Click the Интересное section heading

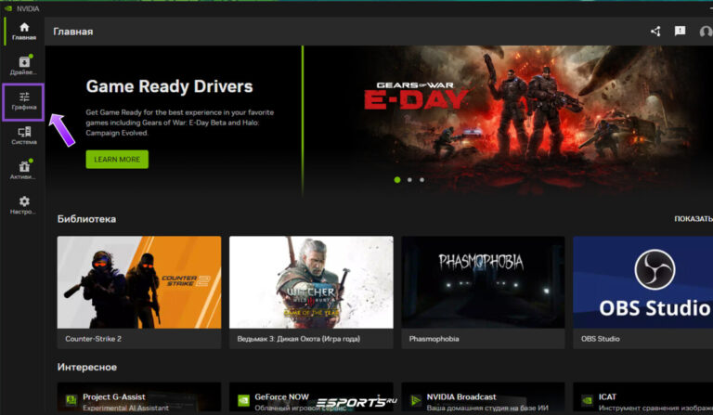coord(87,368)
